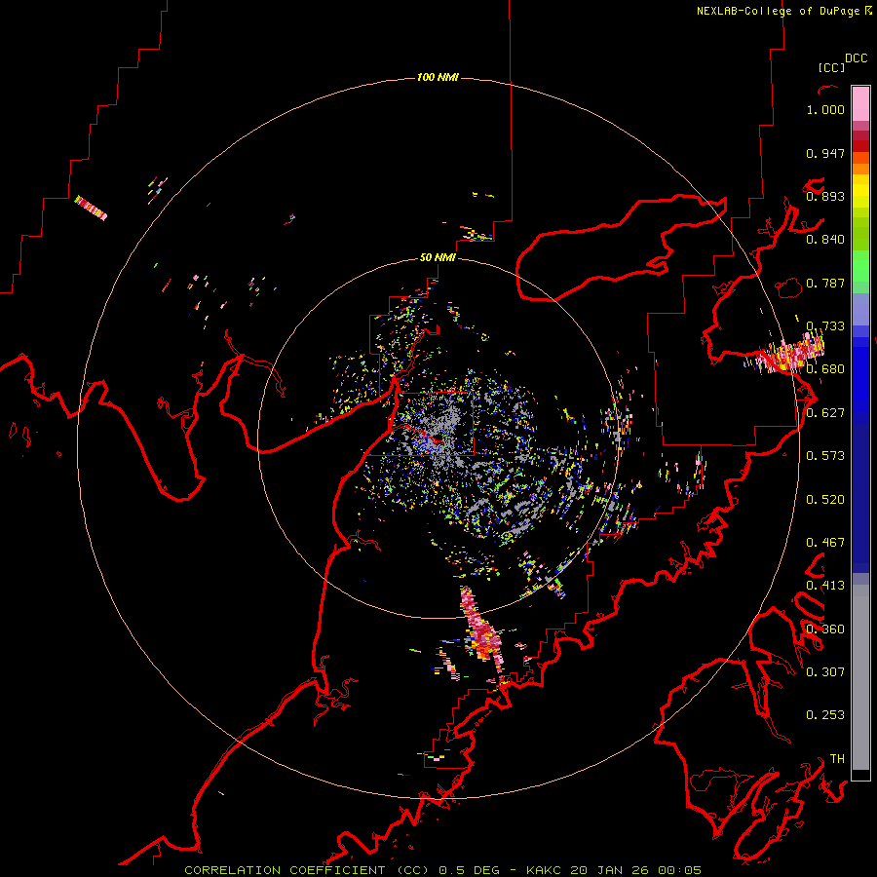Viewport: 877px width, 877px height.
Task: Click the bright green color scale segment
Action: tap(860, 266)
